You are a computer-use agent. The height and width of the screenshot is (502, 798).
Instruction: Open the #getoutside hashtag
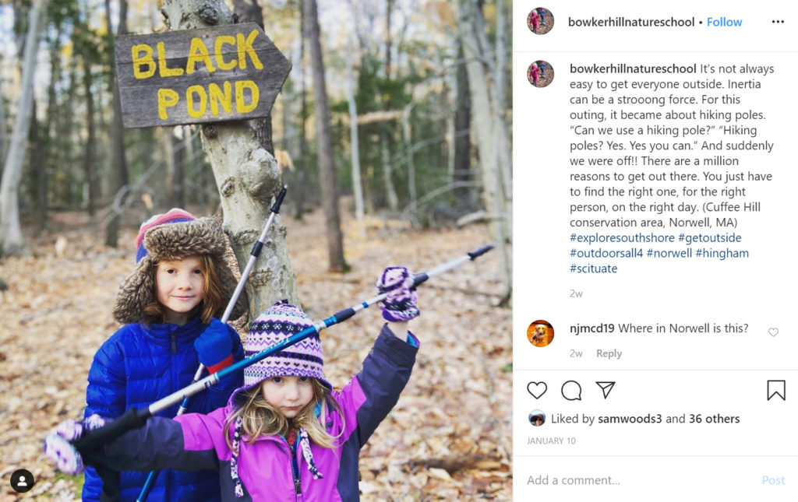point(709,238)
